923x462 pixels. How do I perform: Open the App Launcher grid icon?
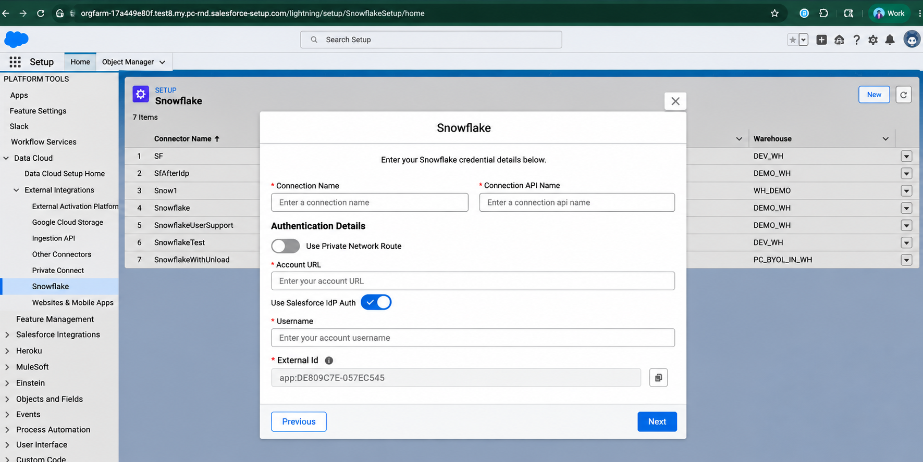click(x=15, y=62)
